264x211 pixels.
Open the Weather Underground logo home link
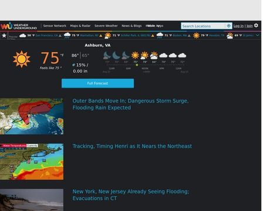coord(19,26)
